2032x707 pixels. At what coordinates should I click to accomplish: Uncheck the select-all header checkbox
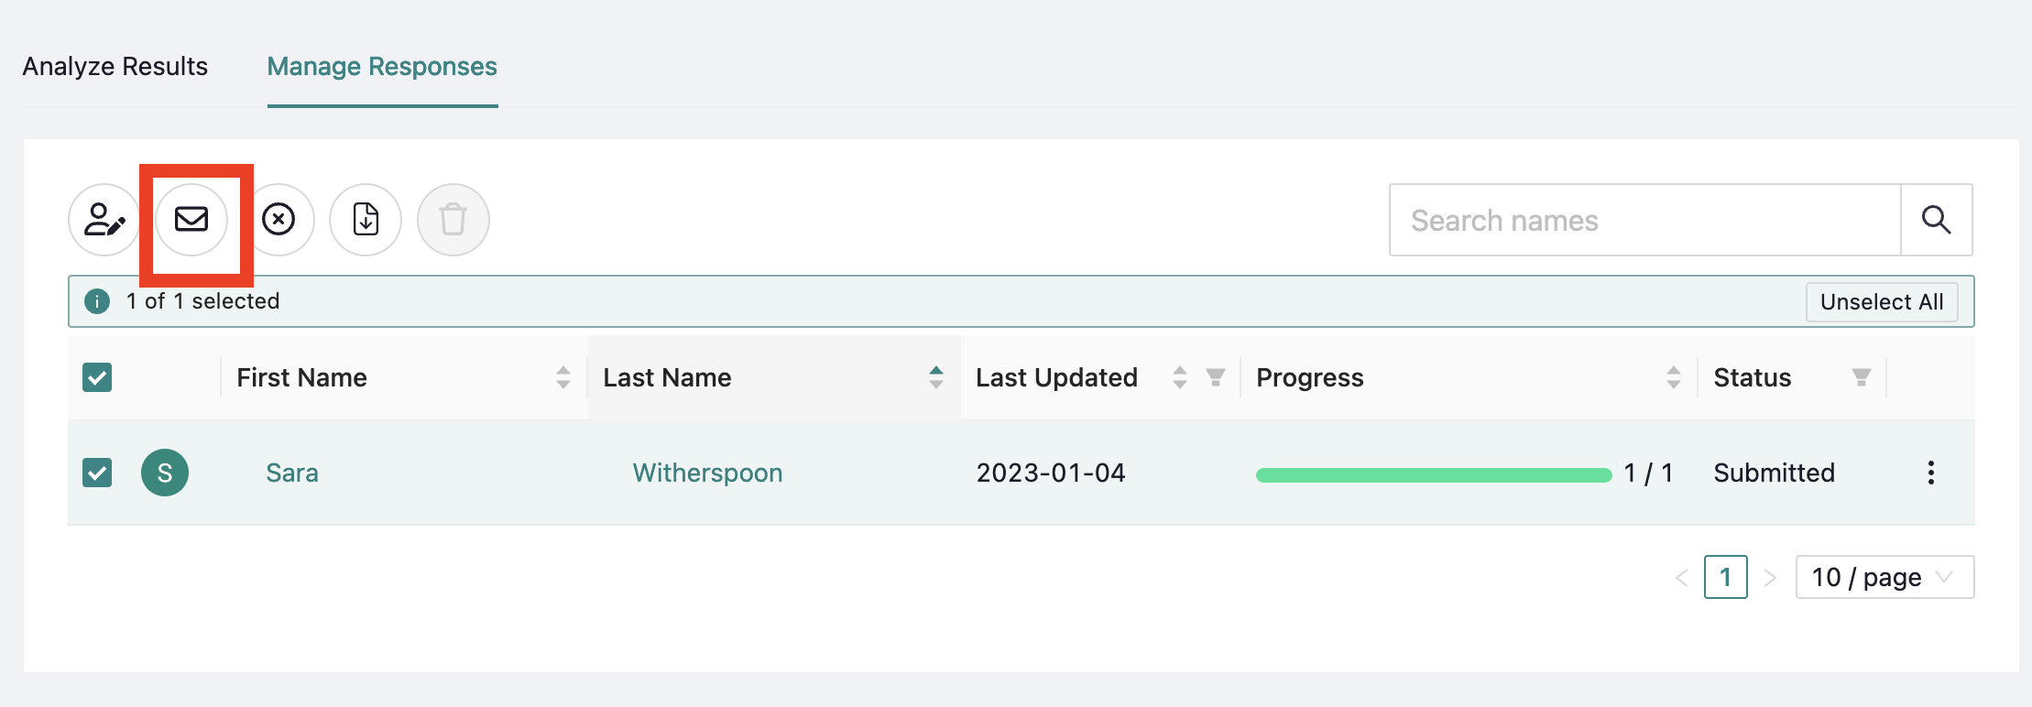tap(97, 377)
